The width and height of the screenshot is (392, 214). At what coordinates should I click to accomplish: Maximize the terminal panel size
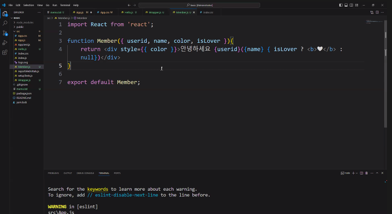coord(377,173)
